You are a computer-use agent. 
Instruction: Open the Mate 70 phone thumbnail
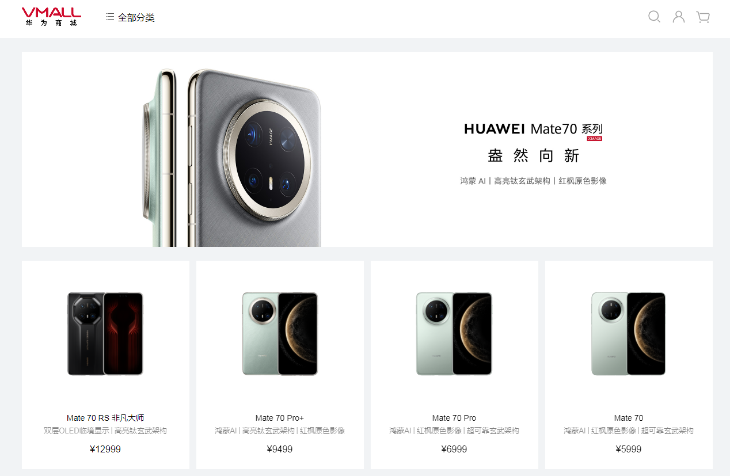[x=629, y=334]
